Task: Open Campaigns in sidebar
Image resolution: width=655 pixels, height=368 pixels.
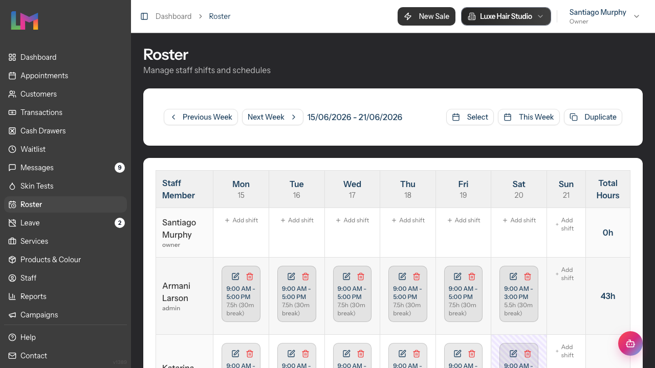Action: (65, 315)
